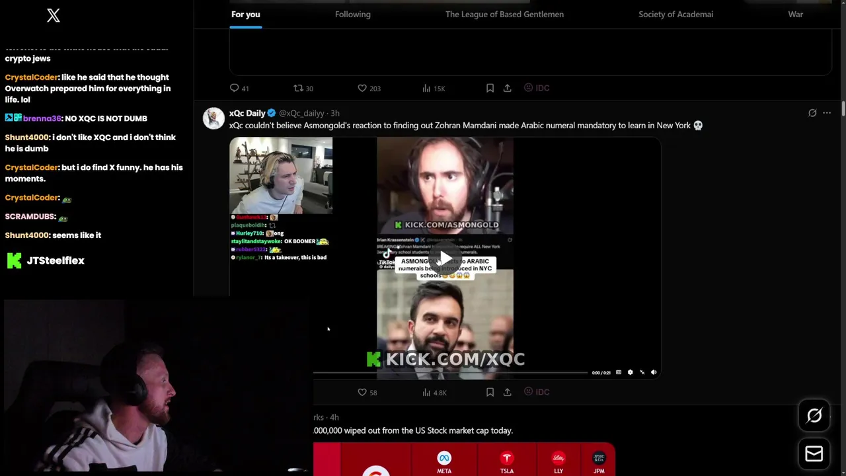
Task: Toggle video captions
Action: tap(619, 372)
